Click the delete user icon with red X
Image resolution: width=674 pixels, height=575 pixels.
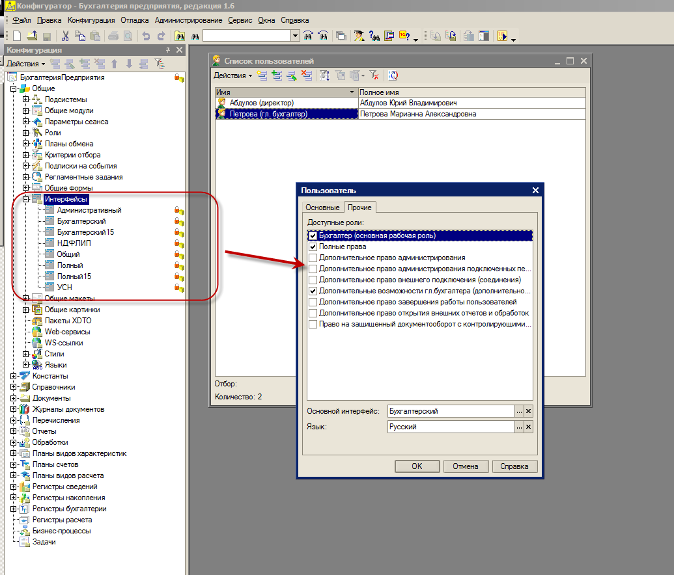307,75
